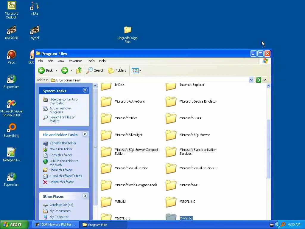Image resolution: width=305 pixels, height=229 pixels.
Task: Expand the Address bar dropdown
Action: coord(251,80)
